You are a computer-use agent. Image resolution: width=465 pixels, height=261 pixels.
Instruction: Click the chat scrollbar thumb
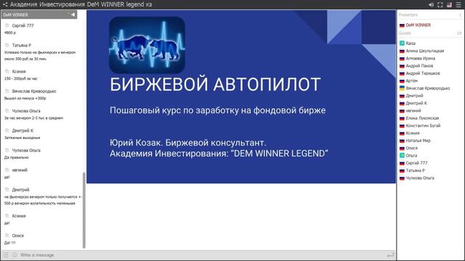coord(84,210)
